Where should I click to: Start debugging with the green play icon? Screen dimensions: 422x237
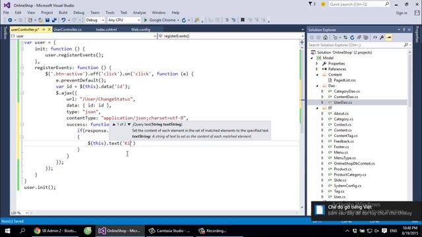146,20
